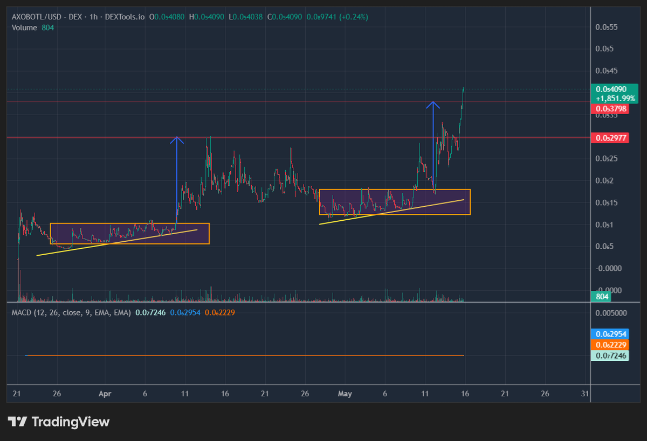Viewport: 647px width, 441px height.
Task: Select the Low value L0.0₅4038 in the legend
Action: 246,17
